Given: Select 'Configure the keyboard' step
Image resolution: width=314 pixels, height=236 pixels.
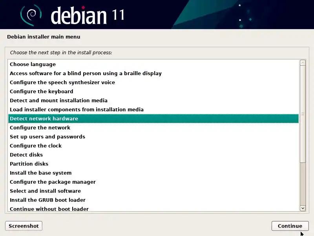Looking at the screenshot, I should pos(153,91).
